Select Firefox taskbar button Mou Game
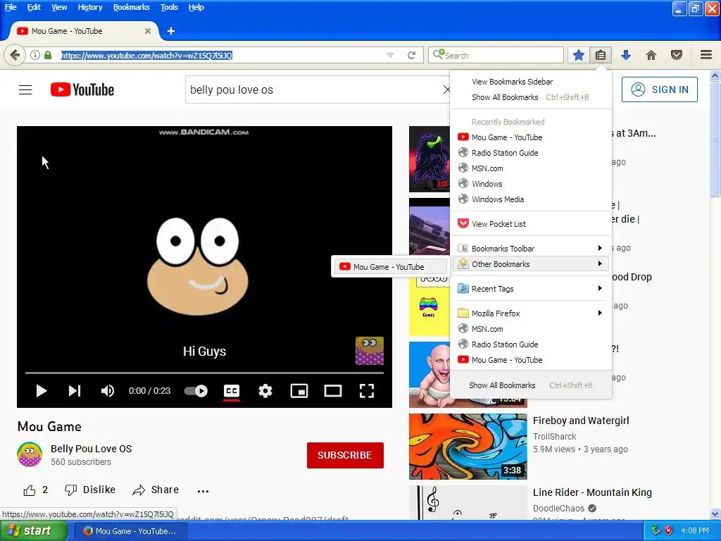The image size is (721, 541). pos(131,531)
